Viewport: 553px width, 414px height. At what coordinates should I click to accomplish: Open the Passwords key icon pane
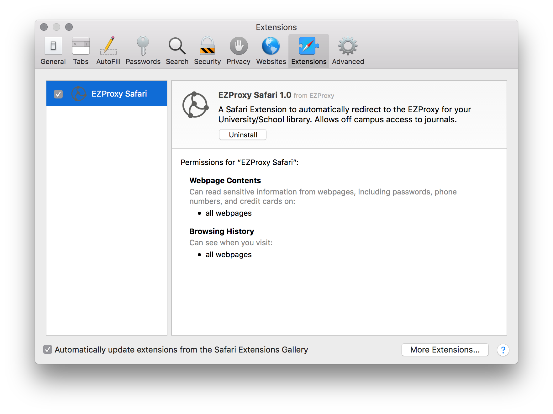click(x=143, y=51)
